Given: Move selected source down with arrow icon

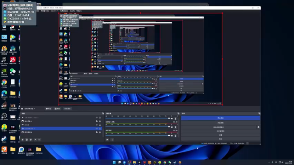Looking at the screenshot, I should pyautogui.click(x=39, y=140).
